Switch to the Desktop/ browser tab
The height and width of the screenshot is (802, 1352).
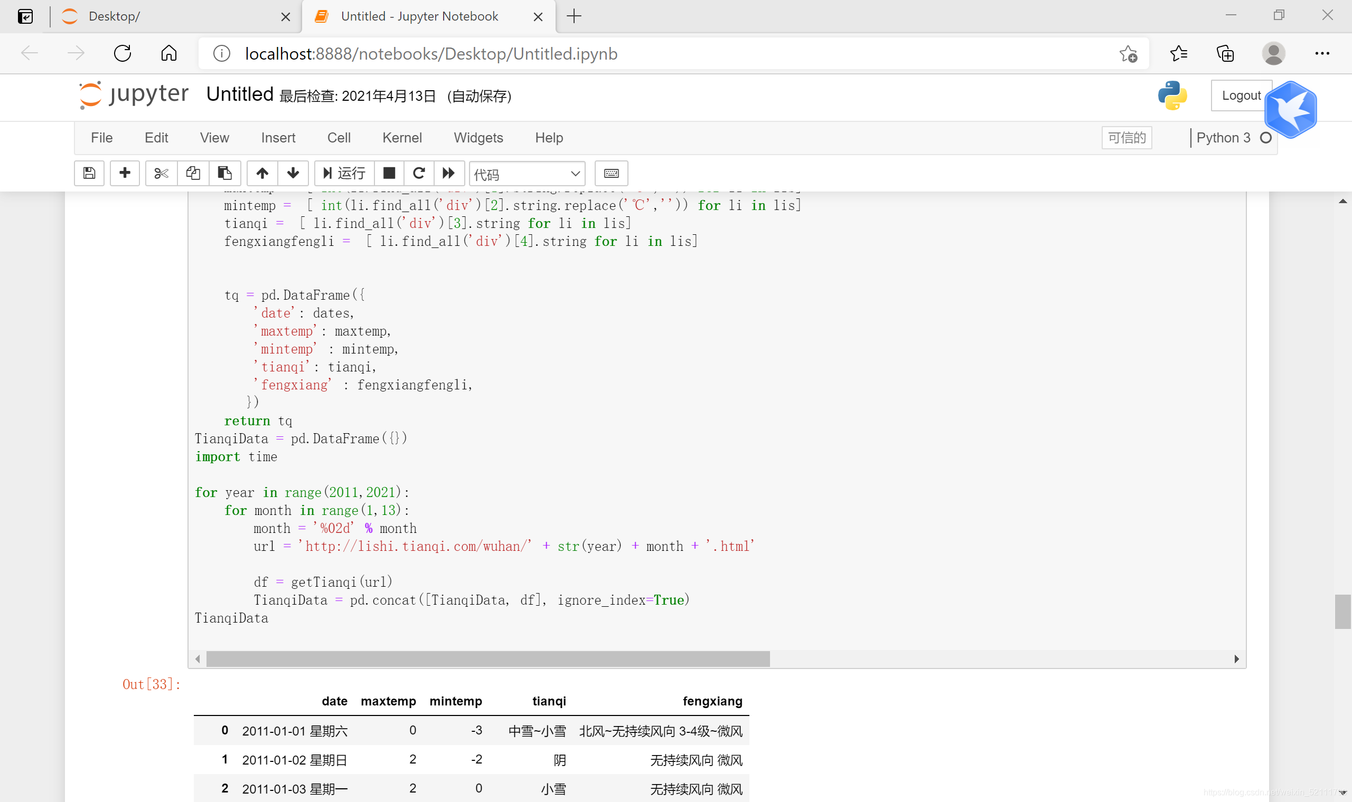[162, 16]
